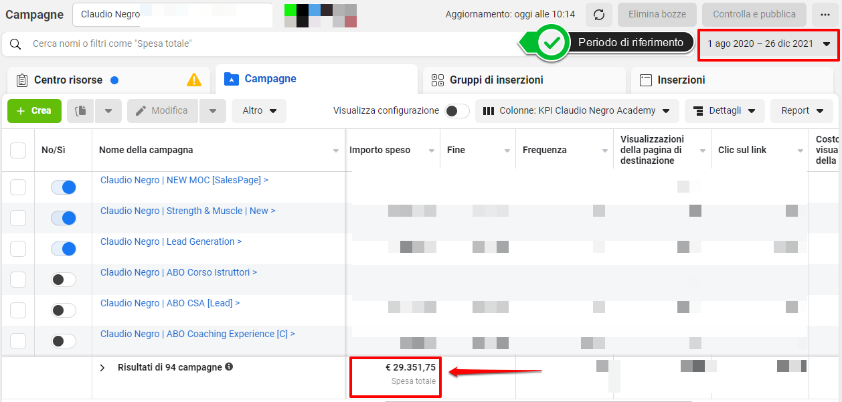This screenshot has height=402, width=842.
Task: Open the Colonne: KPI Claudio Negro Academy dropdown
Action: tap(577, 111)
